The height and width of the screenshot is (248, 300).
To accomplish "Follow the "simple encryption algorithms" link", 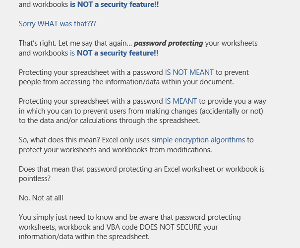I will tap(198, 140).
